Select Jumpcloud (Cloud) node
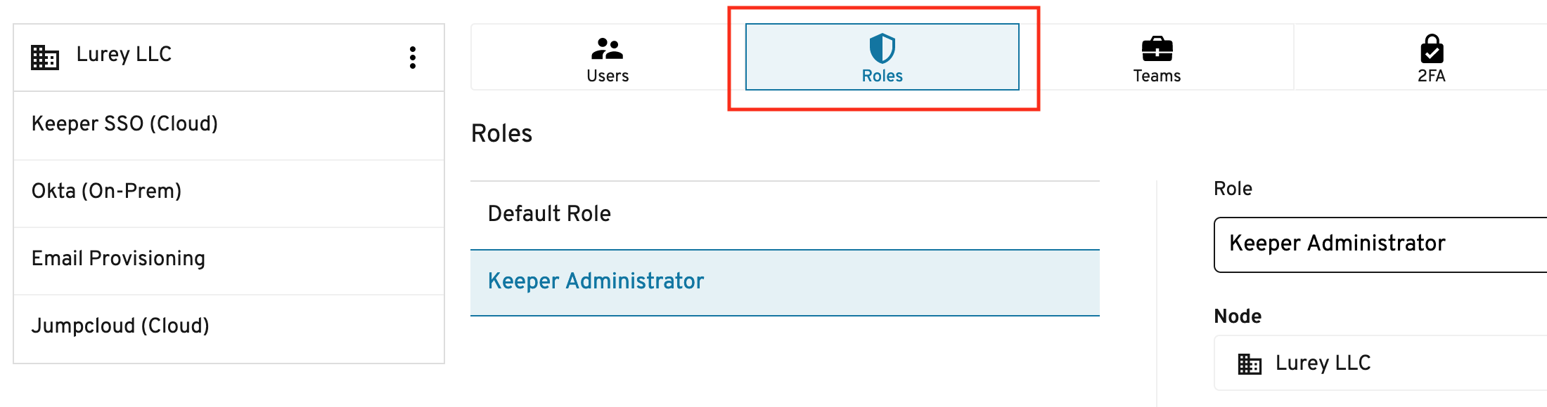1547x407 pixels. pos(229,326)
